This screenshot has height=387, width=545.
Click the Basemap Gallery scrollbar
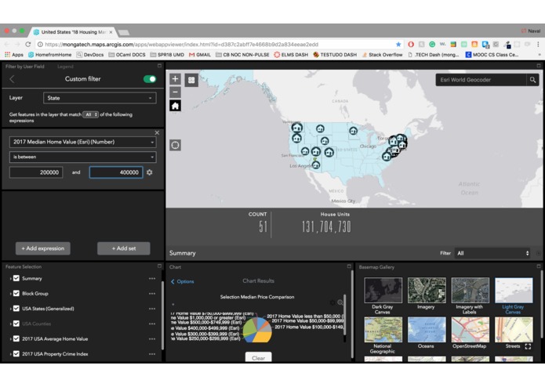coord(542,306)
